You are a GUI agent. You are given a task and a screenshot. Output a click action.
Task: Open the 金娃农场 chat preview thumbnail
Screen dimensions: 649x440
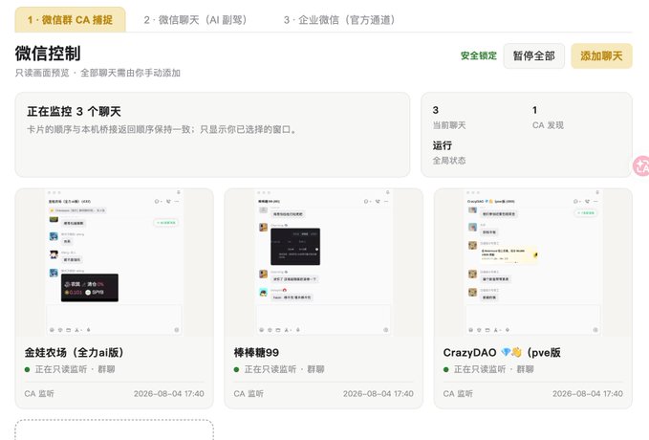(x=115, y=262)
